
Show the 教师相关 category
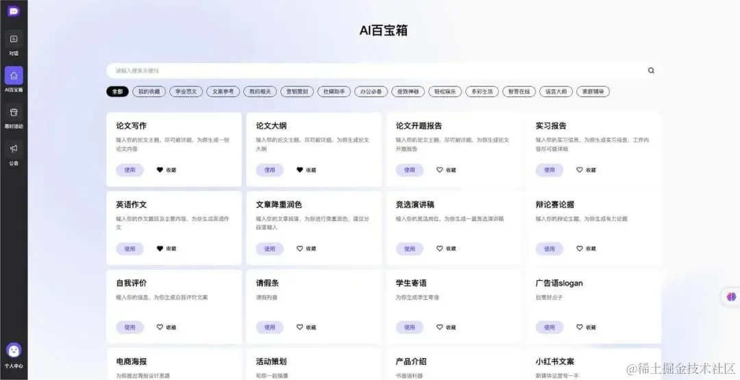[x=260, y=92]
